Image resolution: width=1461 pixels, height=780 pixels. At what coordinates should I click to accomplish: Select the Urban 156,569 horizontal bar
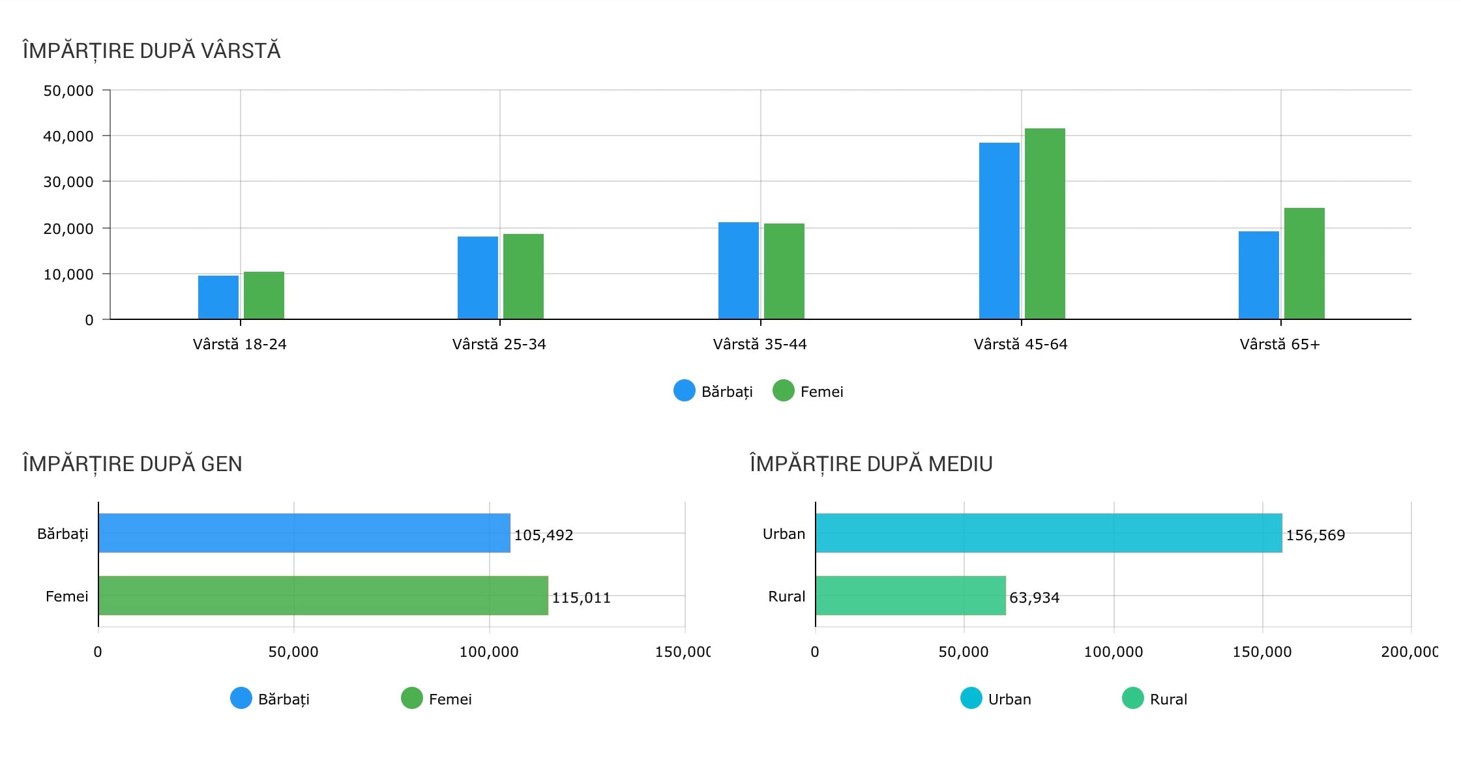[x=1049, y=533]
